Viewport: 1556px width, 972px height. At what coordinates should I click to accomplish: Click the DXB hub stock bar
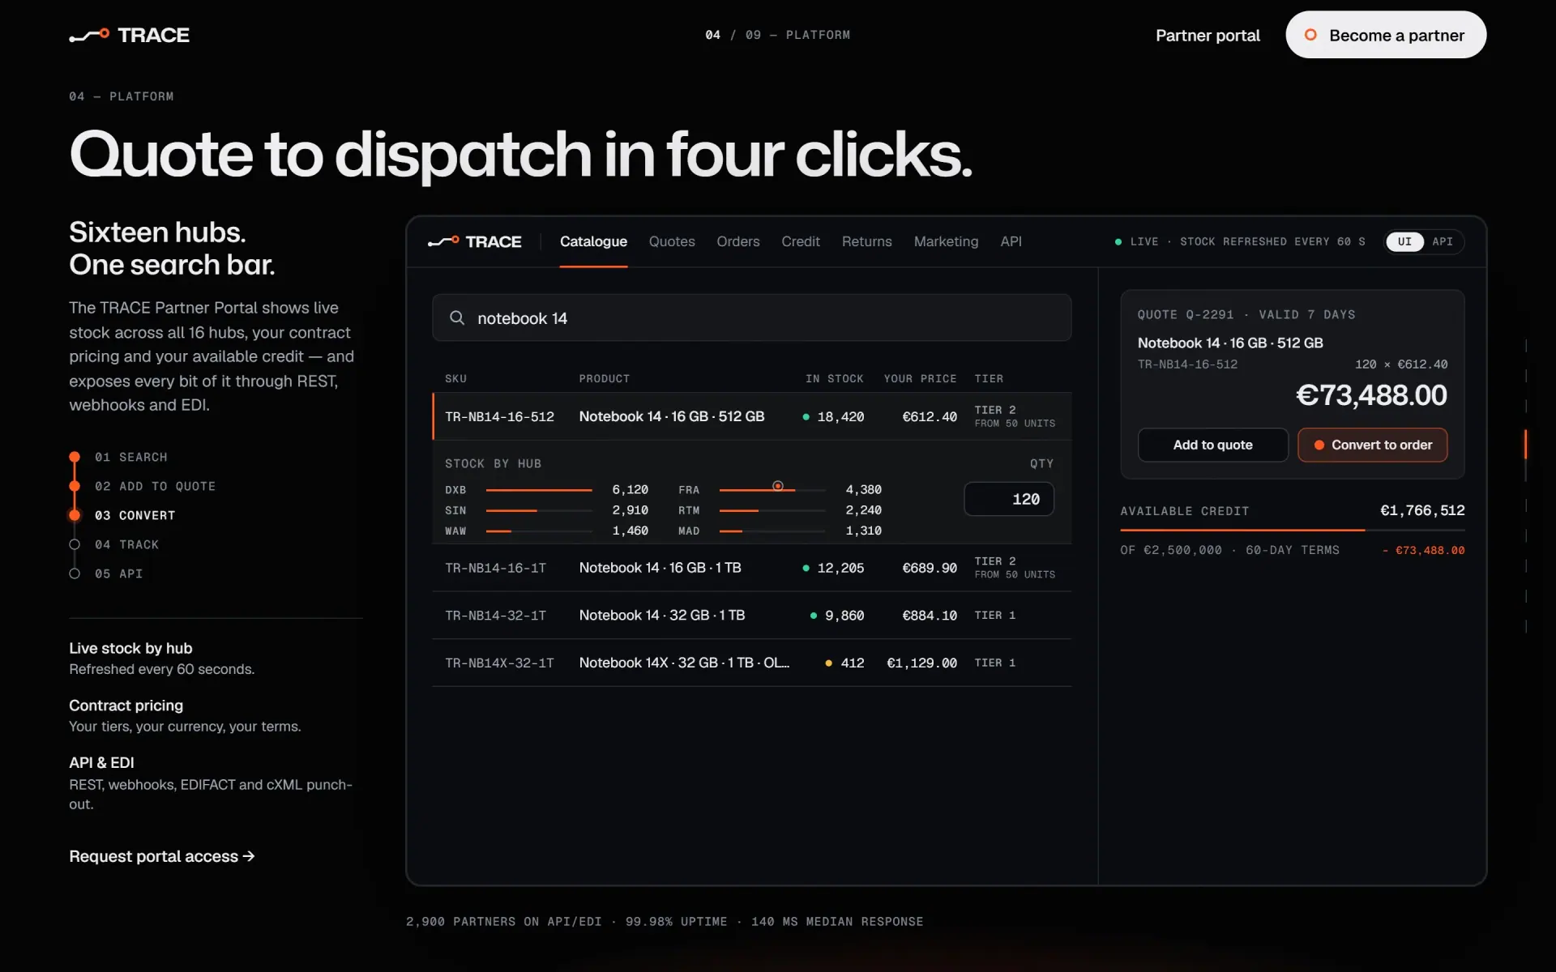(539, 490)
